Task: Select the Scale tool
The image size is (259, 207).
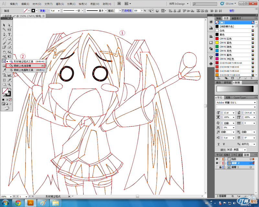Action: pyautogui.click(x=9, y=52)
